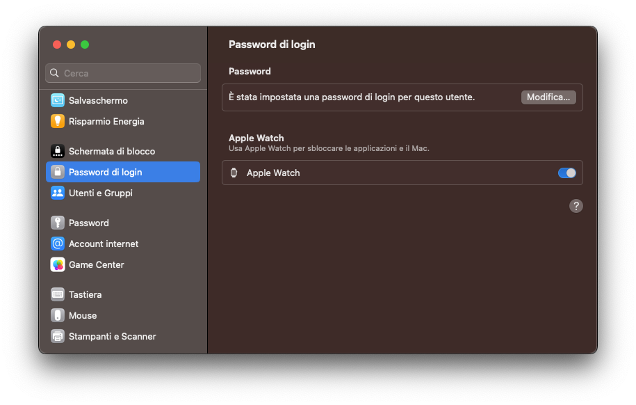The image size is (636, 405).
Task: Click the Account internet @ icon
Action: pyautogui.click(x=58, y=244)
